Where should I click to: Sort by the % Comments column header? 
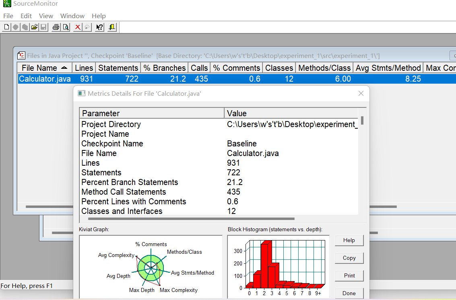236,68
